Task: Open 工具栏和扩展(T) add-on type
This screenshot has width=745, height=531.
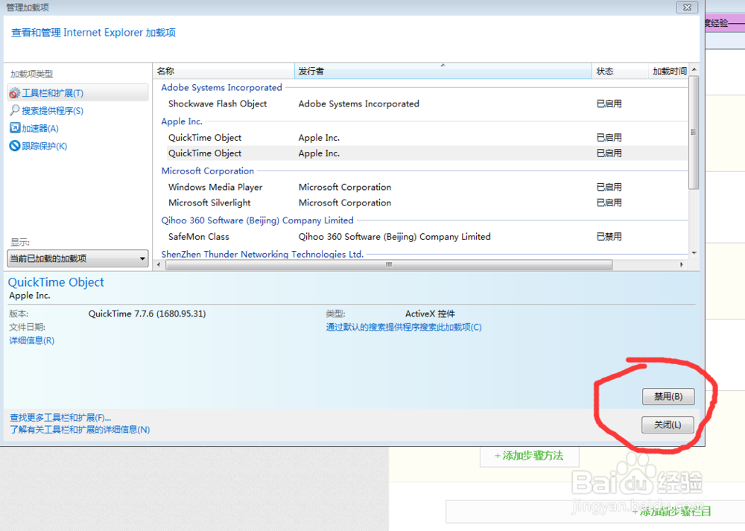Action: [78, 93]
